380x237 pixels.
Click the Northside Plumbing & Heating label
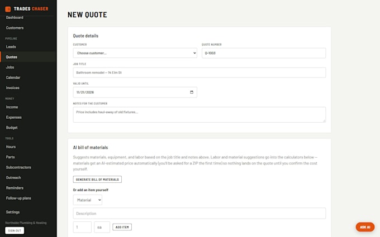(26, 223)
